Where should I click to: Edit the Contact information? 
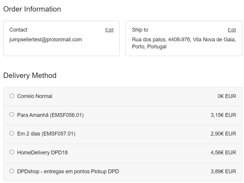pyautogui.click(x=109, y=30)
